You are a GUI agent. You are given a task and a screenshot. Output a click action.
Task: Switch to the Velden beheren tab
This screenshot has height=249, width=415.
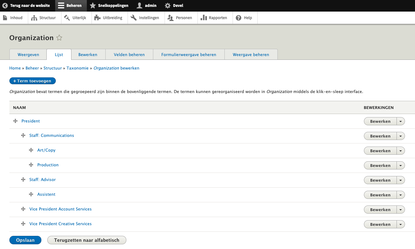point(129,54)
